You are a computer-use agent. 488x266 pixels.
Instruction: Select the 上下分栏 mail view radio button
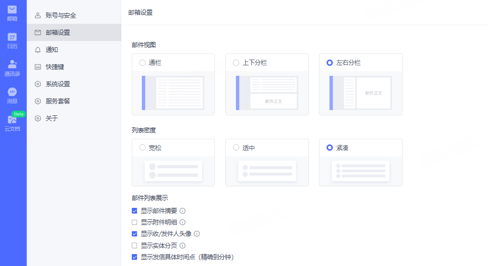[236, 63]
